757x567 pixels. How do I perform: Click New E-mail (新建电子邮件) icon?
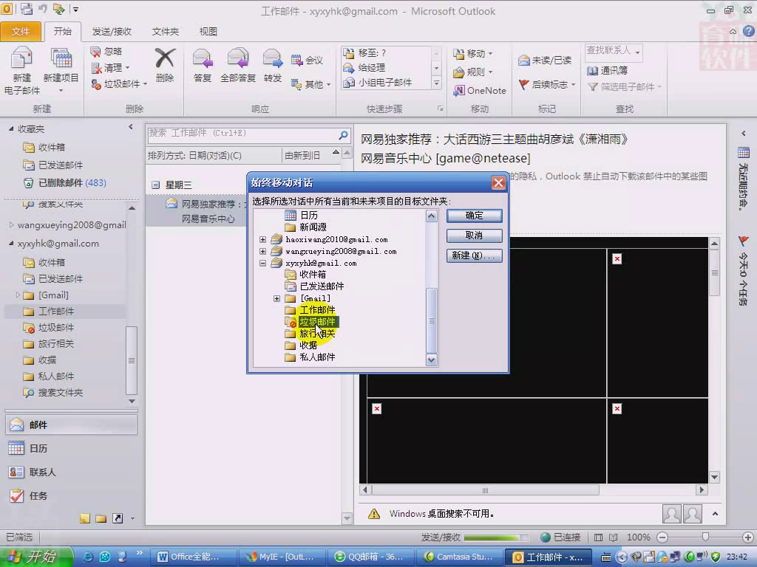[21, 70]
